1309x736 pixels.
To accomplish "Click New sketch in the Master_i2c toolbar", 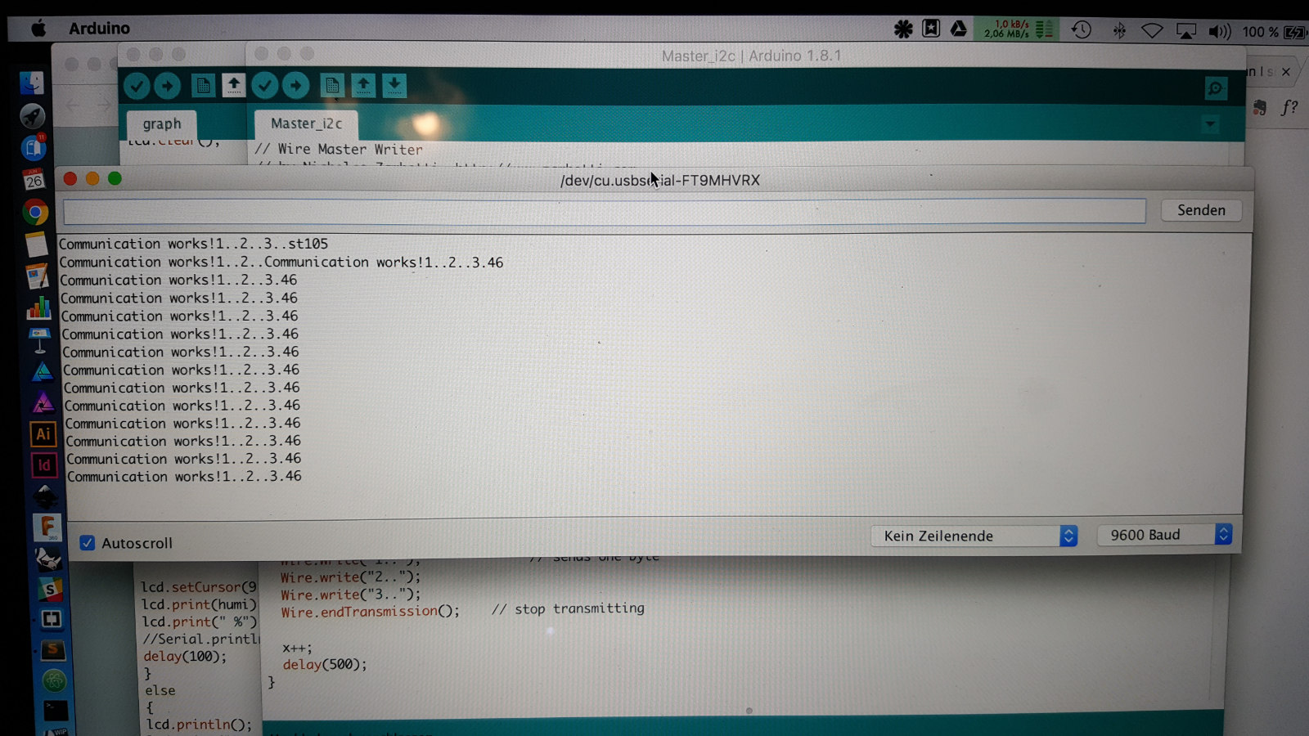I will point(331,85).
